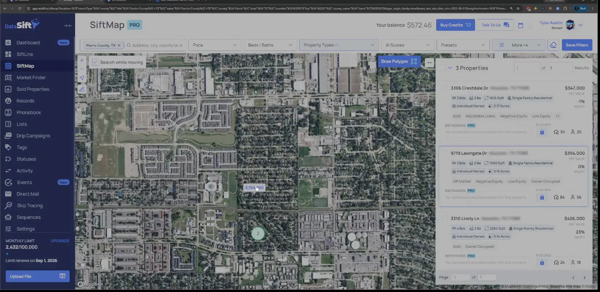Remove Harris County, TX filter chip

point(119,45)
